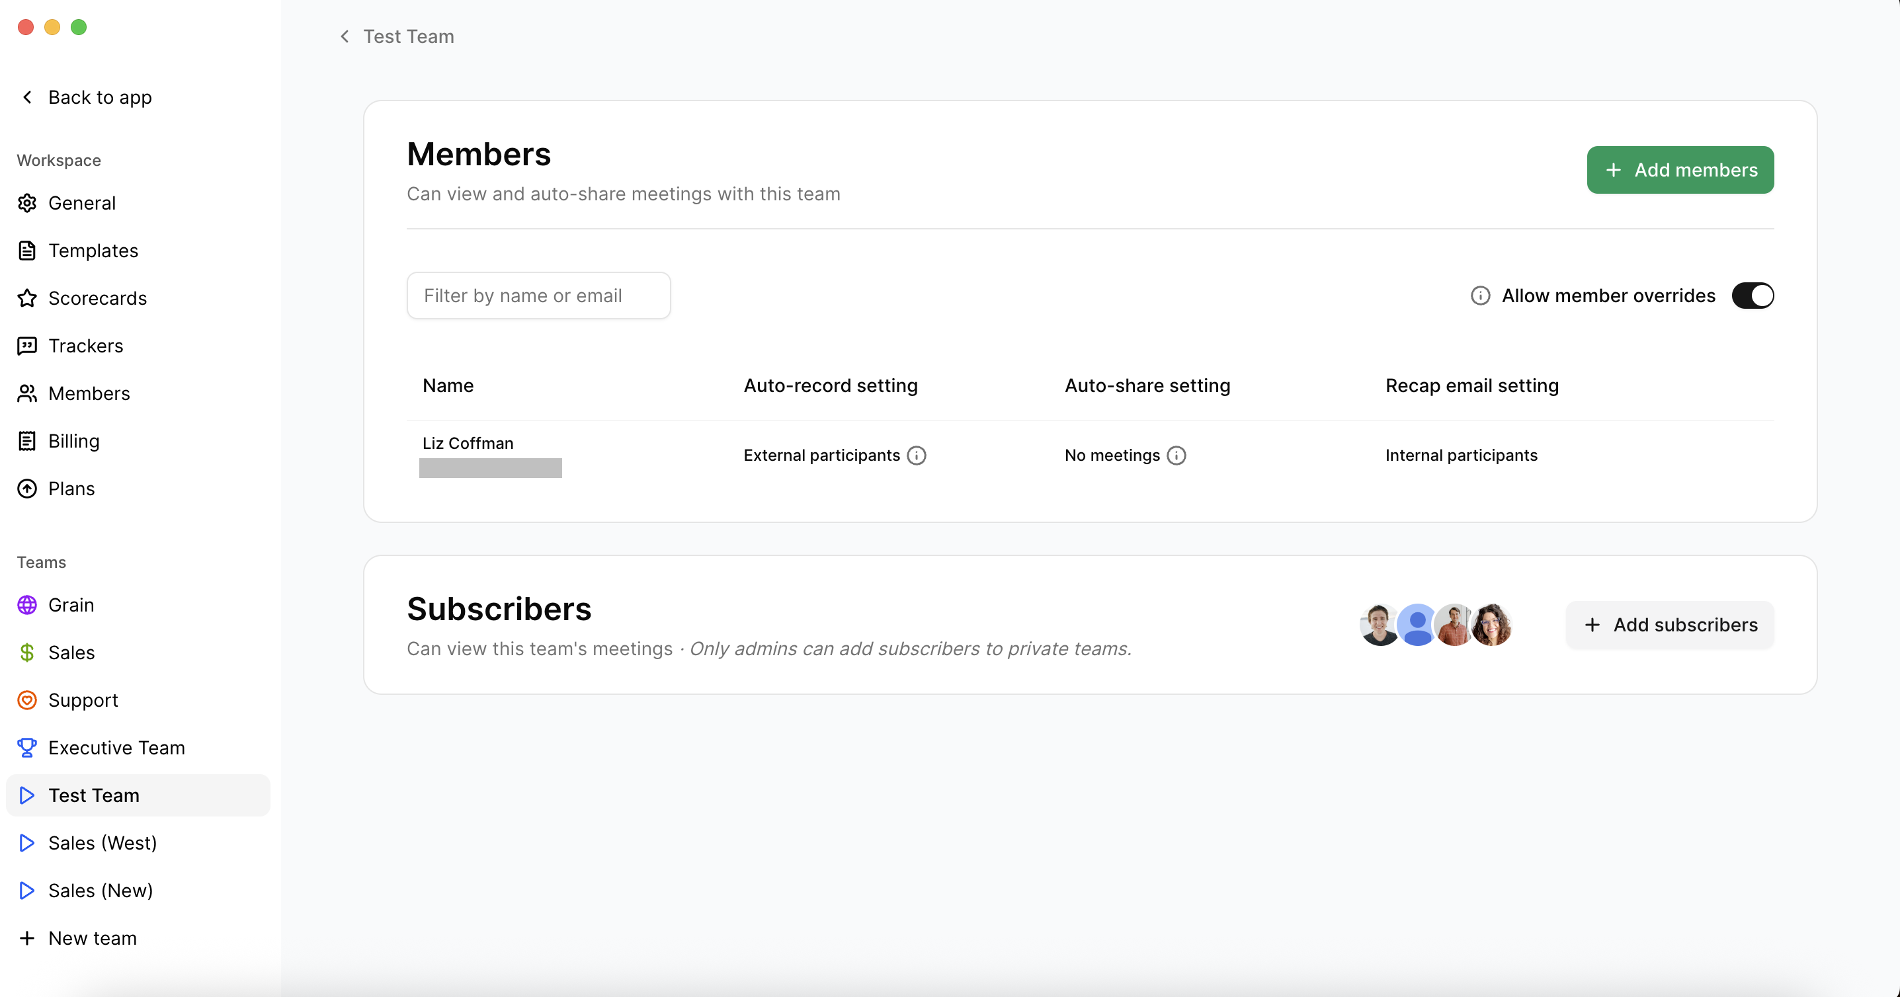Click the Scorecards star icon
Screen dimensions: 1900x997
pyautogui.click(x=27, y=298)
